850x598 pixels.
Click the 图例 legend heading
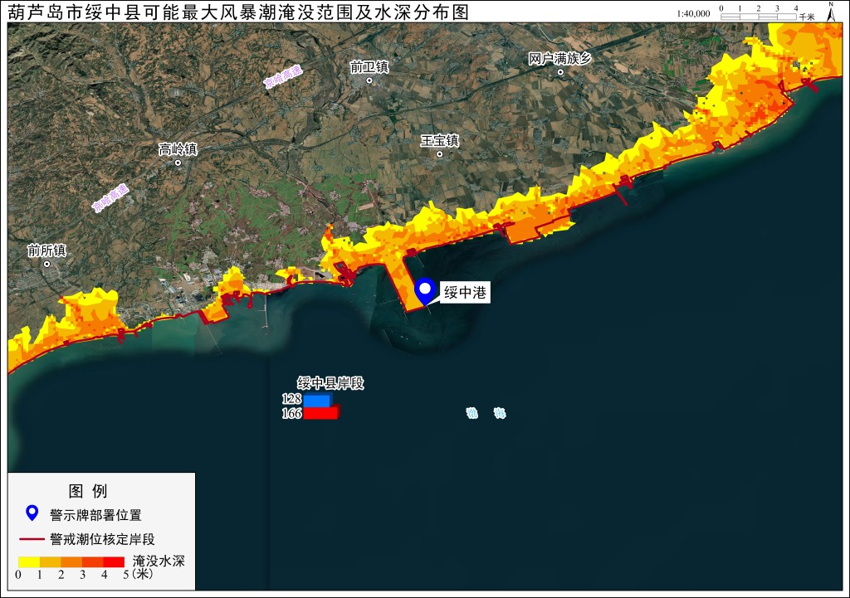coord(88,491)
